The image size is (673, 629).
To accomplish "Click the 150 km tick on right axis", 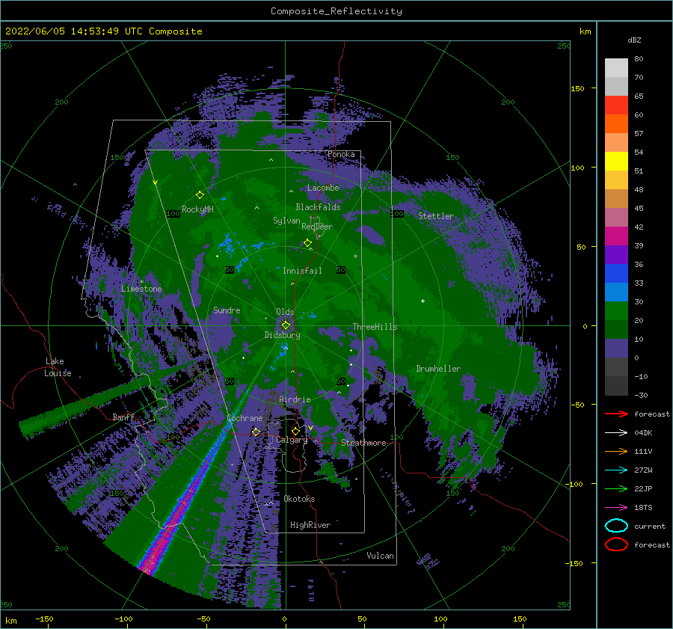I will coord(577,88).
